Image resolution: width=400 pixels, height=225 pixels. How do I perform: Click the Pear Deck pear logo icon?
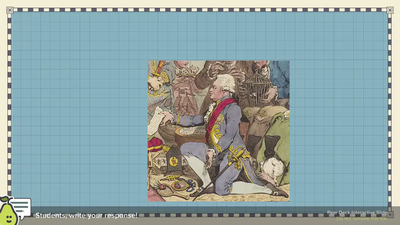coord(8,211)
